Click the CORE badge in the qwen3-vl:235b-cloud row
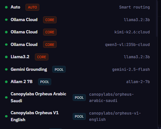161x129 pixels. [50, 45]
